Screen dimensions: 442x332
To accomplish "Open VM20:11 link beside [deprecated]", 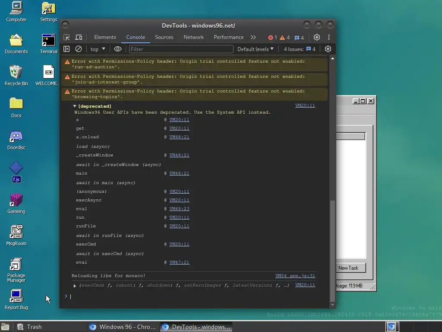I will tap(305, 105).
